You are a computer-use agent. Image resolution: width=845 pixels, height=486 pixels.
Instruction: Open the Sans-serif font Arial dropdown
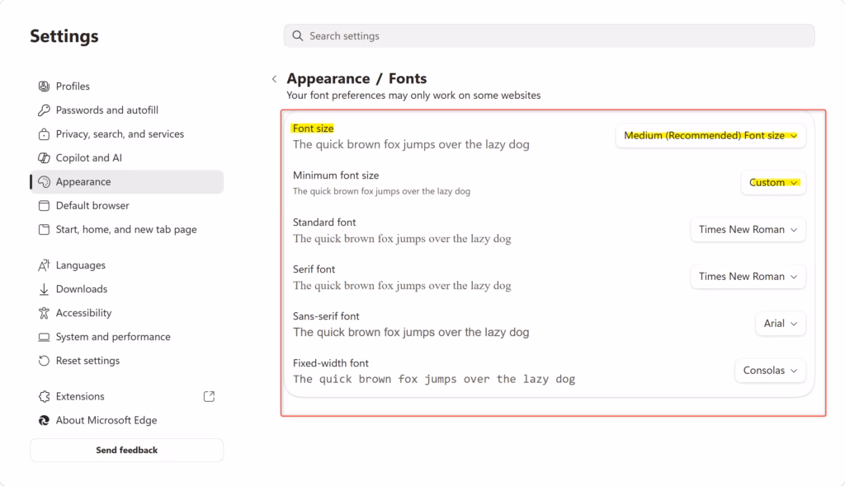pos(781,324)
